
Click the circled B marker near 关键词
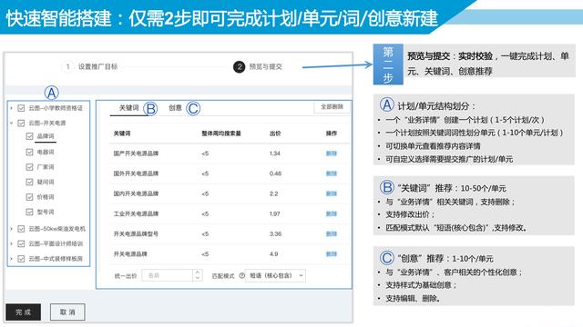(150, 109)
